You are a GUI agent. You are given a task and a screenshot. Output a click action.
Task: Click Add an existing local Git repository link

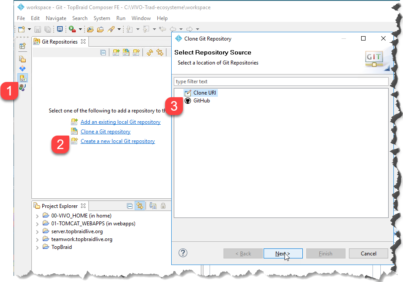point(121,122)
